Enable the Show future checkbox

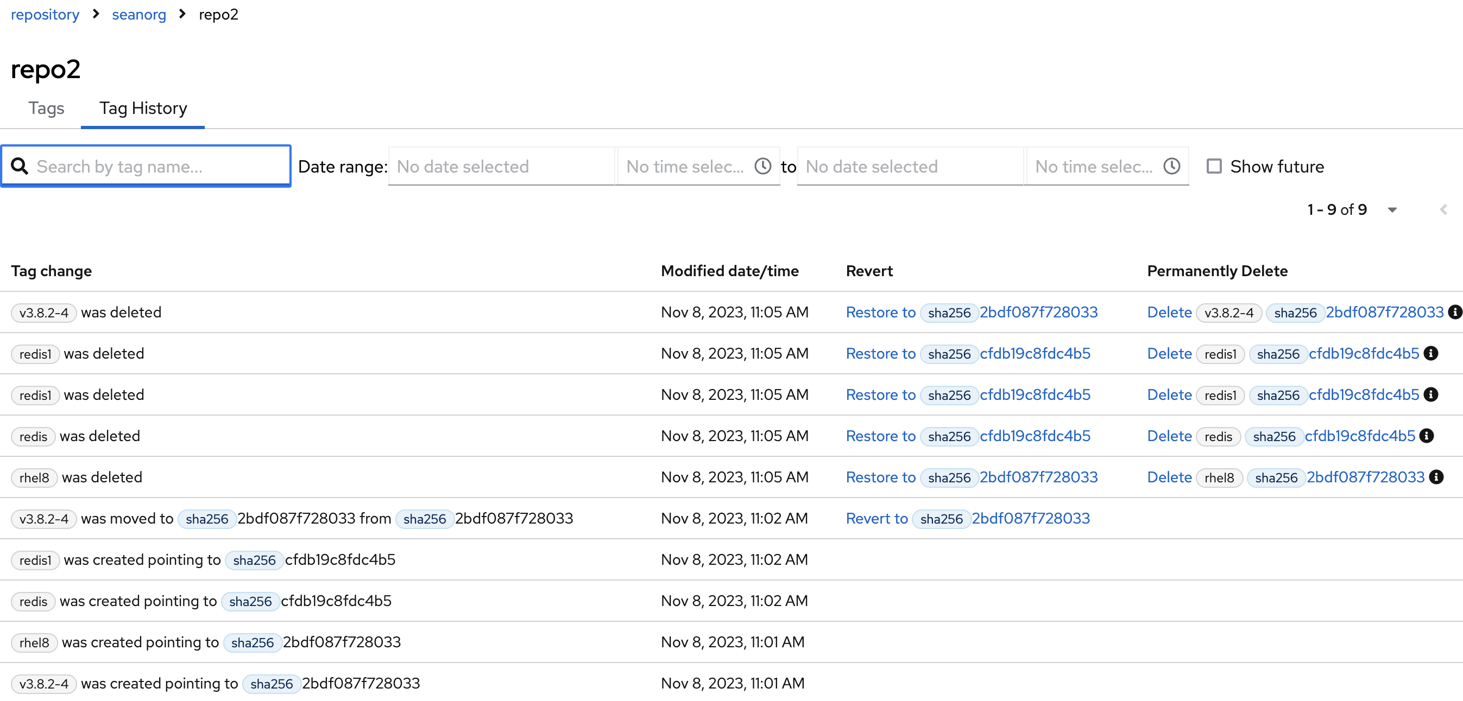pyautogui.click(x=1214, y=167)
